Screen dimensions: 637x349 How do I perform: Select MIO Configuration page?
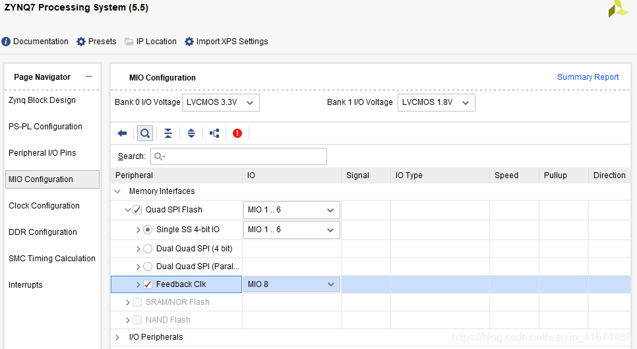point(52,179)
